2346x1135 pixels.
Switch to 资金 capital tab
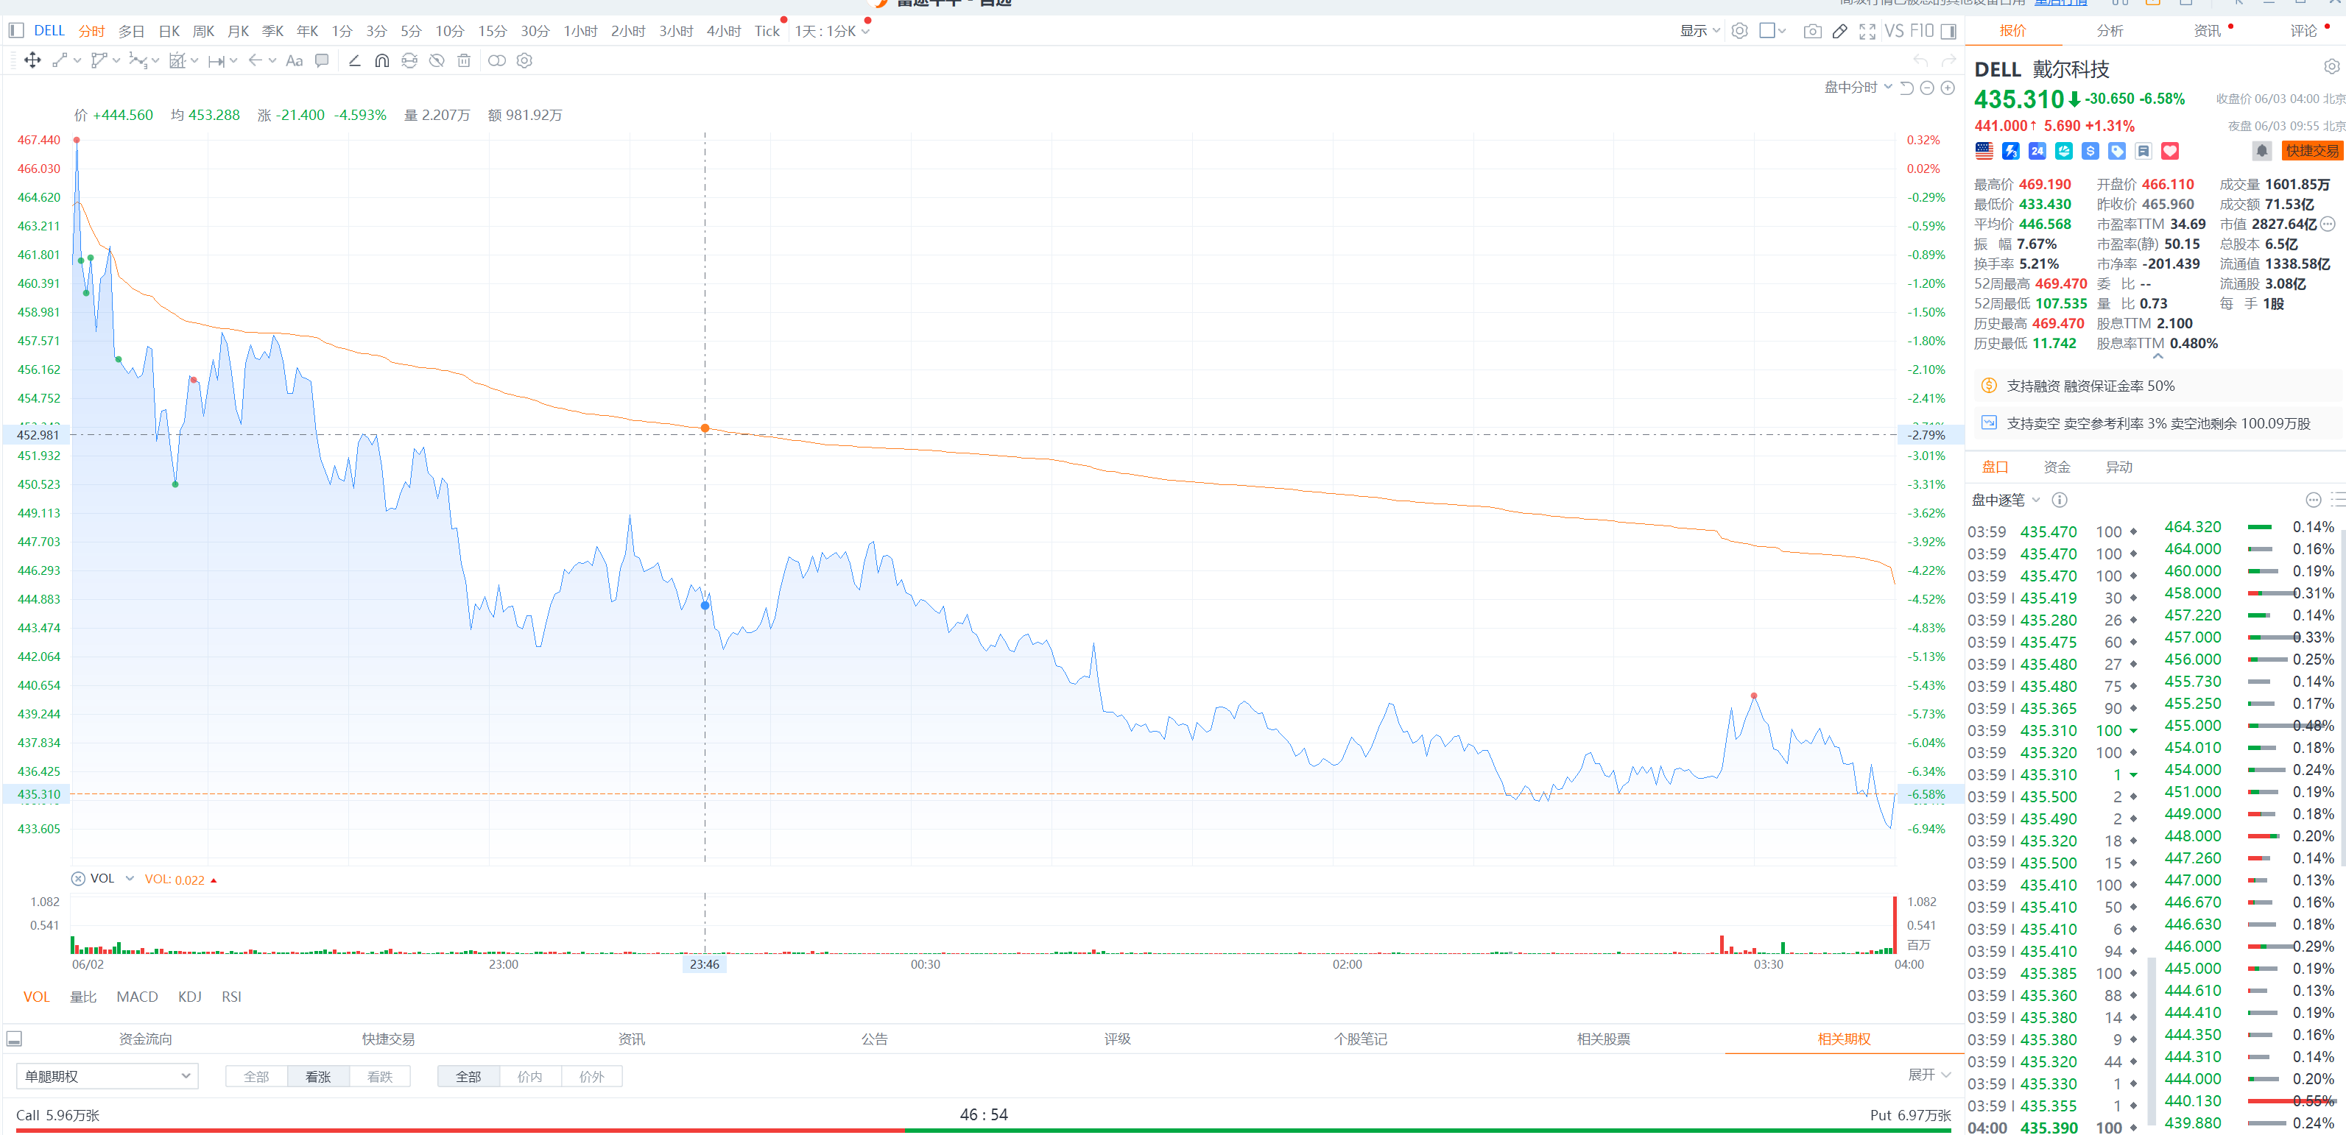point(2057,467)
